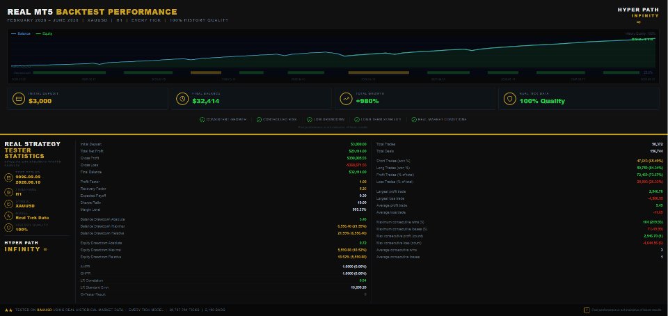Click the Sharpe Ratio row label
This screenshot has height=316, width=668.
point(90,203)
